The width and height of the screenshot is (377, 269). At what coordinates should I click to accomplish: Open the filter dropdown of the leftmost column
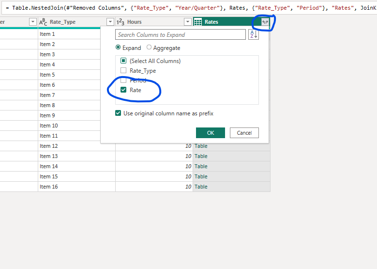[x=33, y=22]
